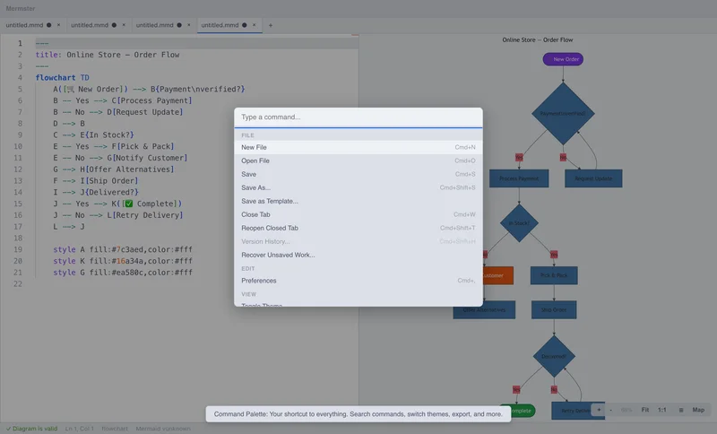Open Preferences from command palette
The height and width of the screenshot is (434, 717).
click(x=358, y=281)
